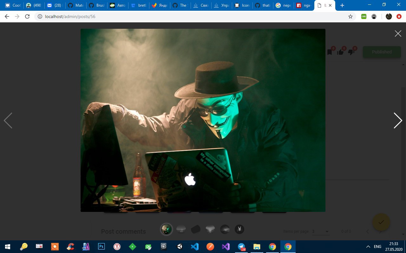Click the red Chrome update icon
The height and width of the screenshot is (253, 406).
pyautogui.click(x=399, y=16)
